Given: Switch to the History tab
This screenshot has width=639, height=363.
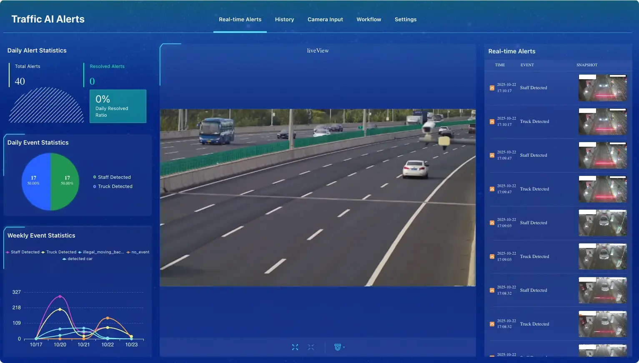Looking at the screenshot, I should click(284, 20).
